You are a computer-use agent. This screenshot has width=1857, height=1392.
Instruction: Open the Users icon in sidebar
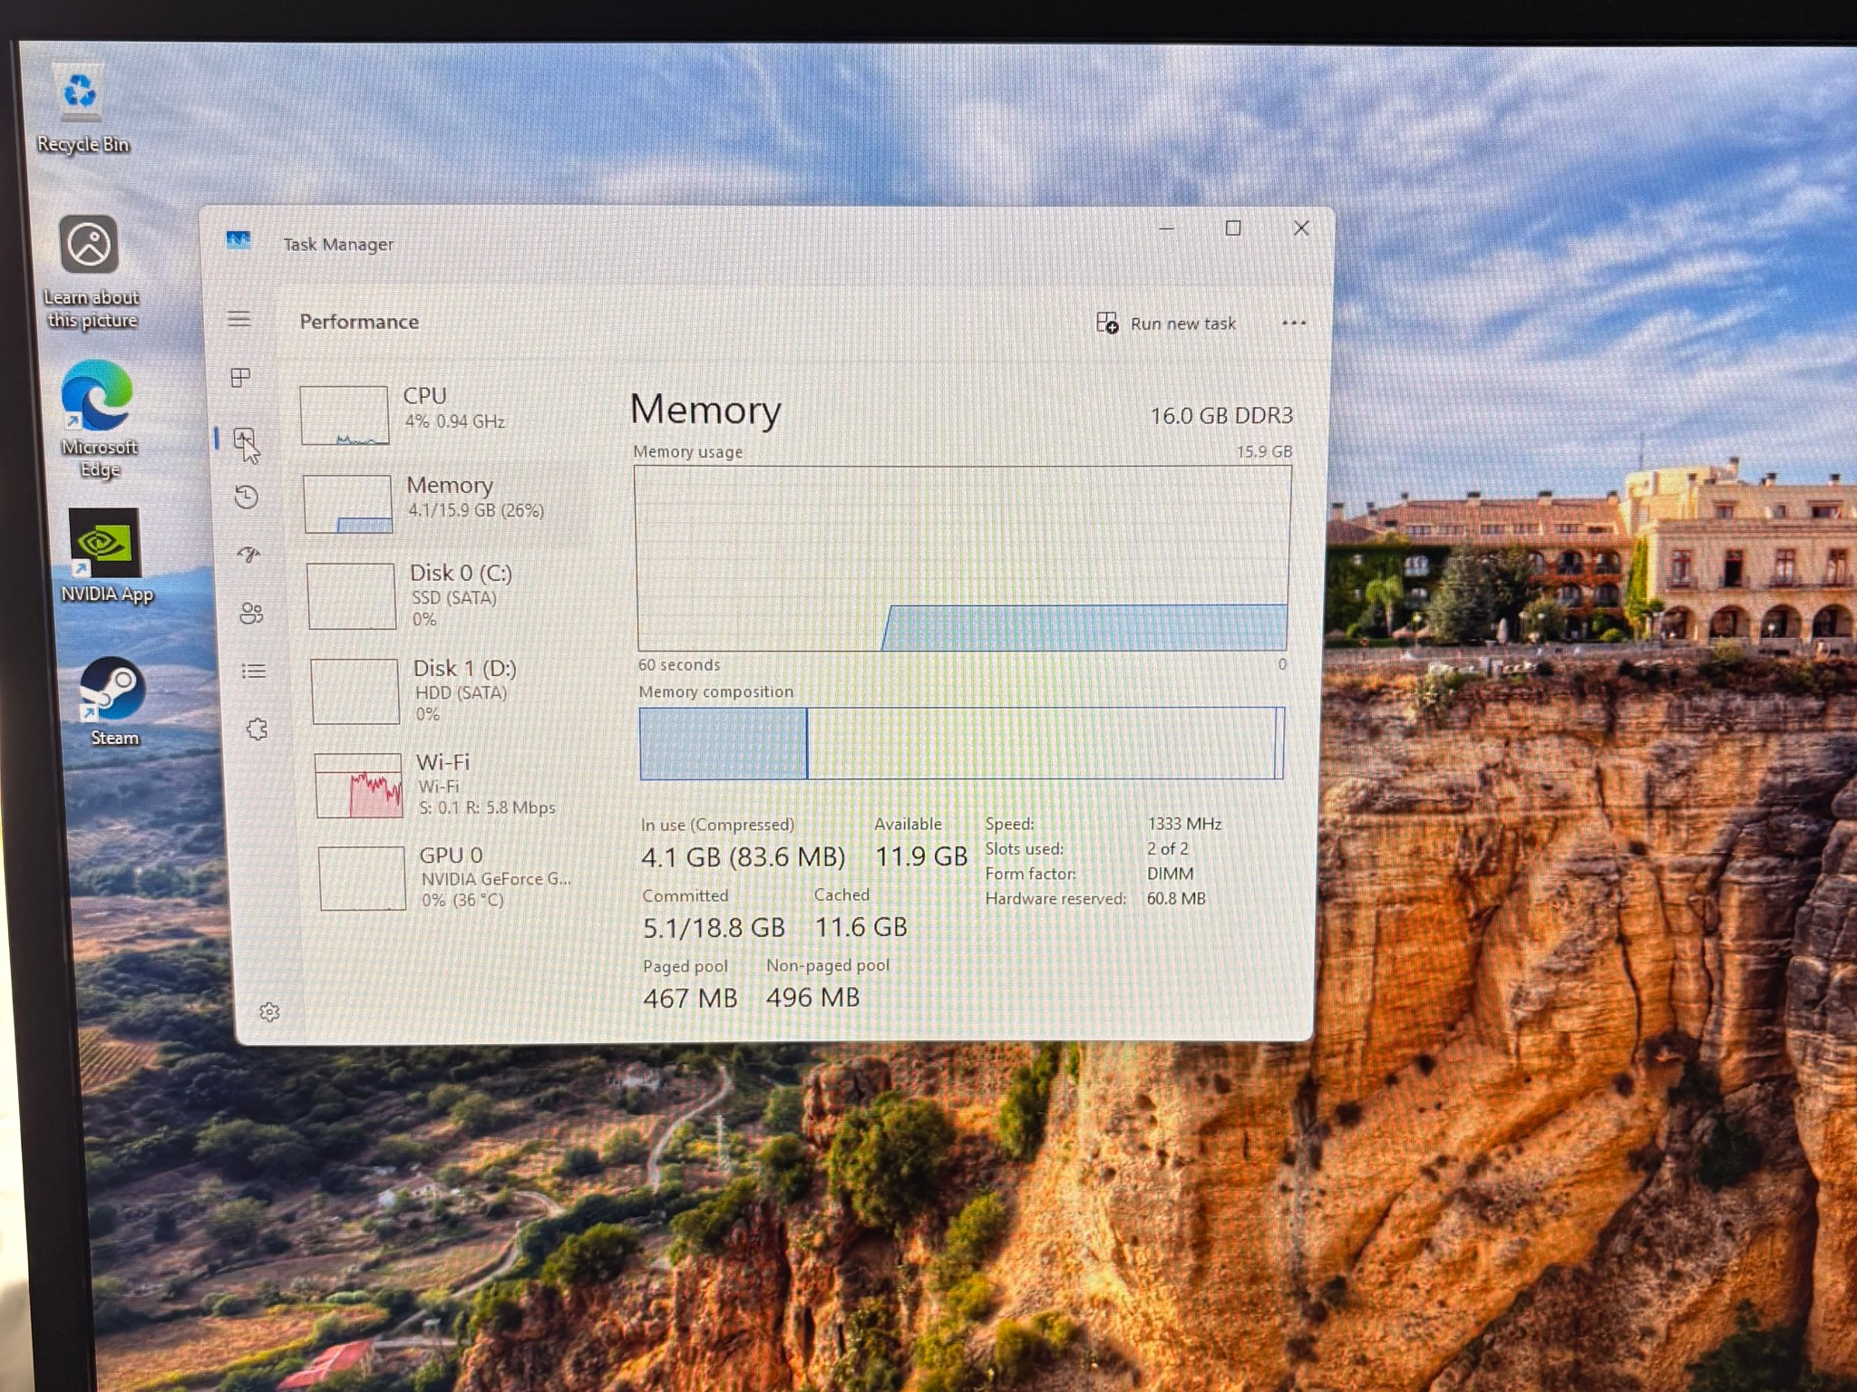coord(251,614)
